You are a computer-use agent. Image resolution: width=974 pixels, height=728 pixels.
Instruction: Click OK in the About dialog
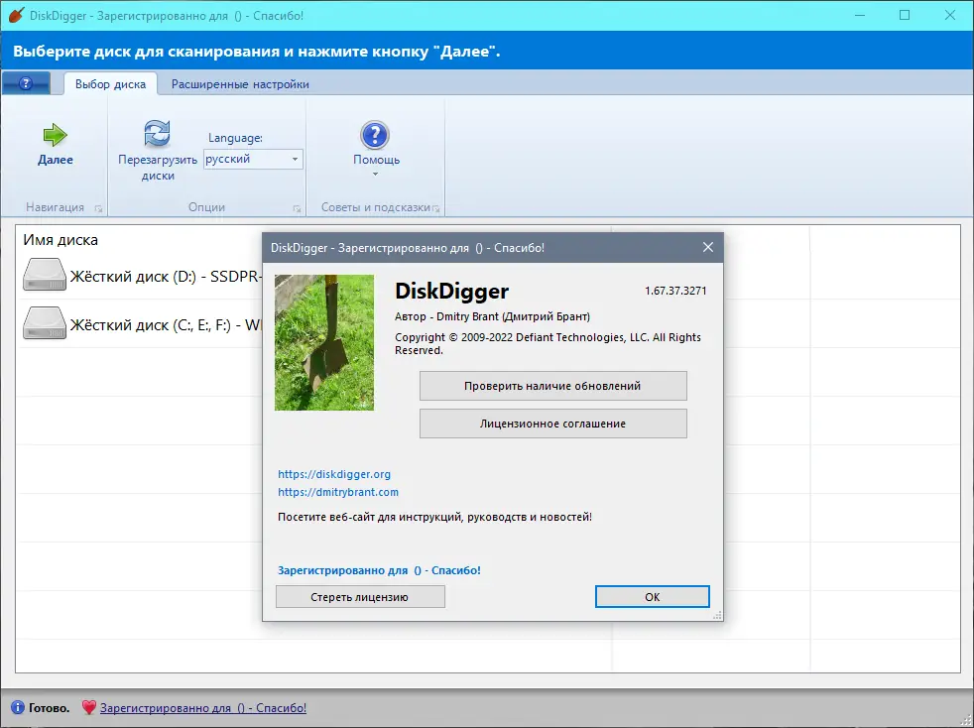(x=653, y=597)
